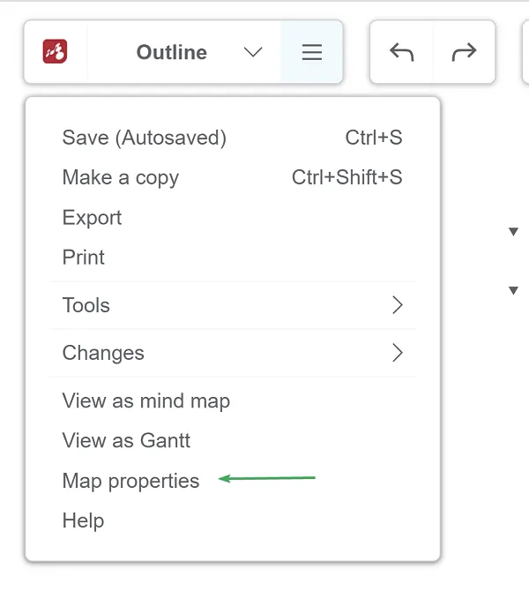Select Print in the menu
The width and height of the screenshot is (529, 606).
[x=83, y=258]
